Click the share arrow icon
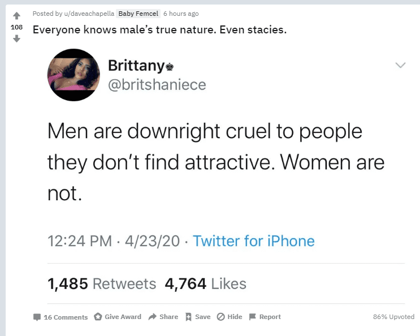Viewport: 420px width, 336px height. [x=153, y=317]
